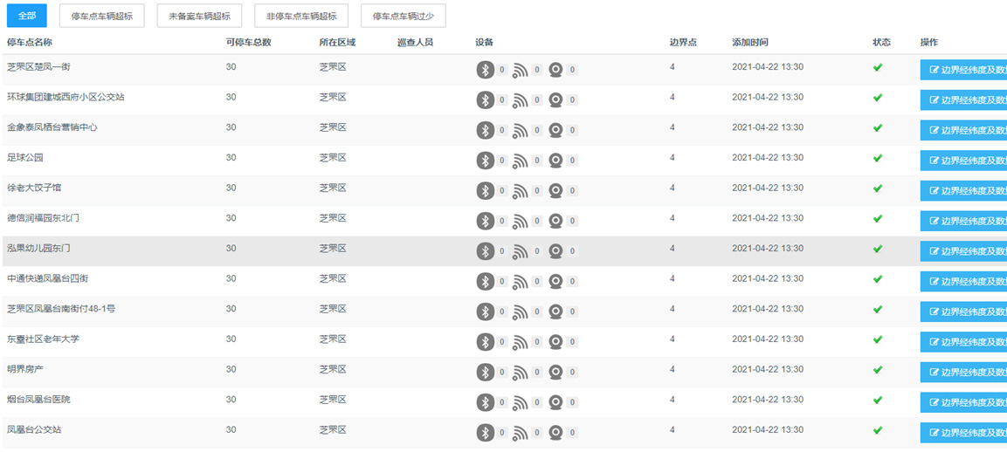Click the 添加时间 column header

(x=750, y=43)
